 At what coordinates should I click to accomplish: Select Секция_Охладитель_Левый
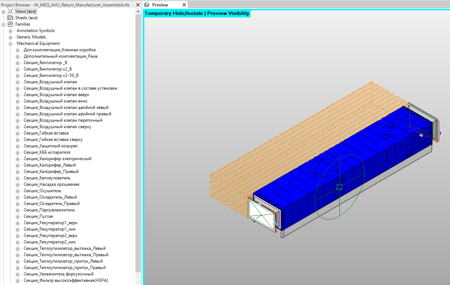(50, 197)
